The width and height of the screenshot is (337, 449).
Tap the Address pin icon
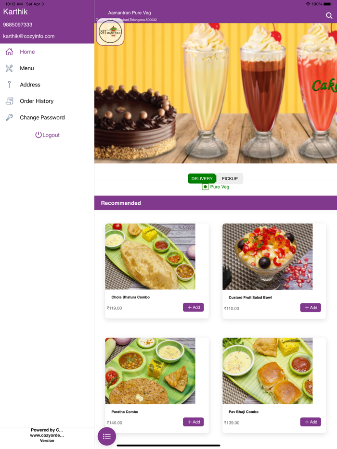click(10, 85)
